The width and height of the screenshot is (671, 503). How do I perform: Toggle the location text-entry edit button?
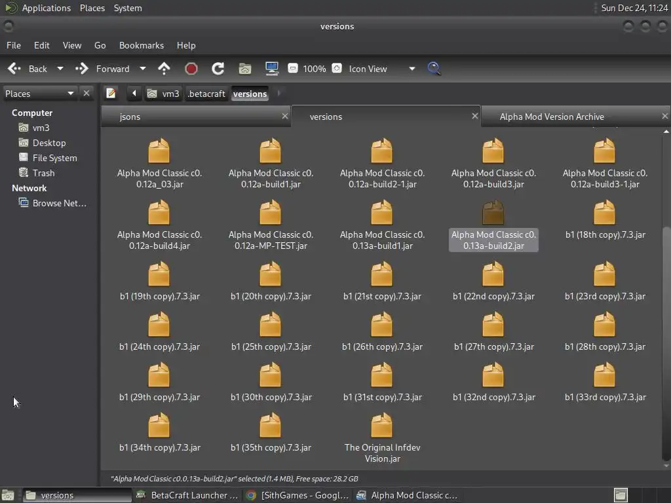pyautogui.click(x=111, y=94)
